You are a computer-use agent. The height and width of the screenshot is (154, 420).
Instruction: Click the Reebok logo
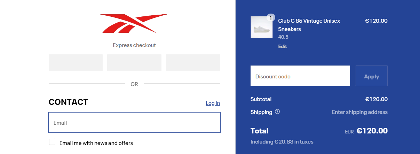pos(134,23)
